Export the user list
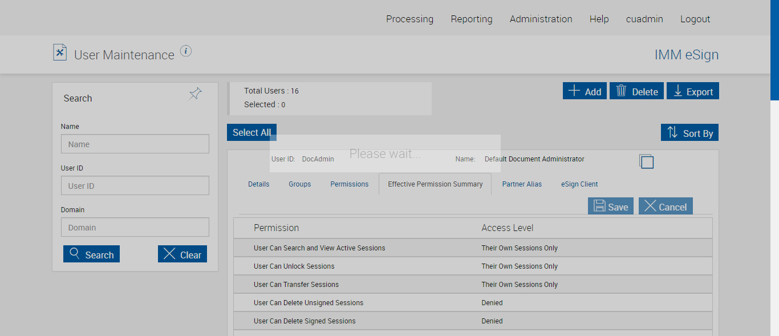779x336 pixels. tap(693, 91)
